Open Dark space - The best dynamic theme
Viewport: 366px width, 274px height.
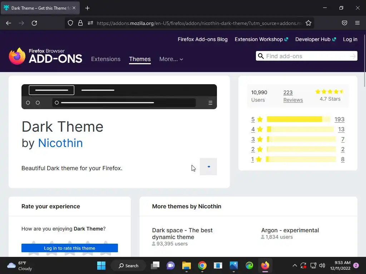click(x=182, y=233)
